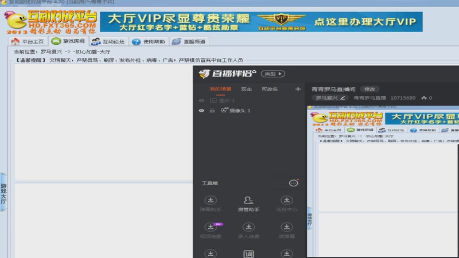Select the 双击 scene tab

(246, 89)
